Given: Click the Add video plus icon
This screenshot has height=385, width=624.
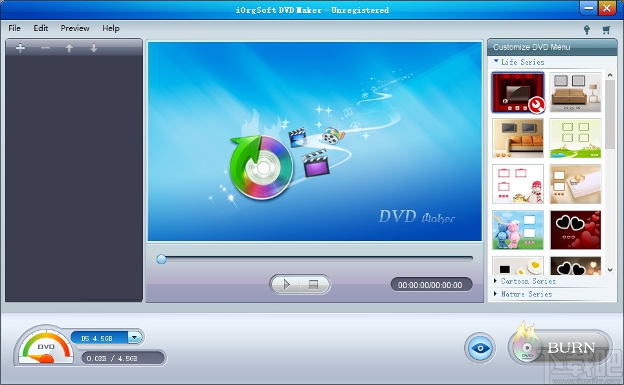Looking at the screenshot, I should tap(20, 47).
